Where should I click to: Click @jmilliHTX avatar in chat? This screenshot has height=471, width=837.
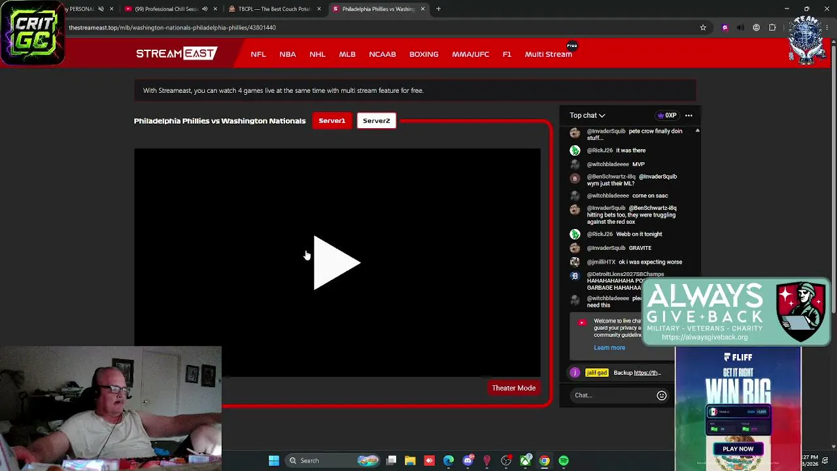coord(575,262)
